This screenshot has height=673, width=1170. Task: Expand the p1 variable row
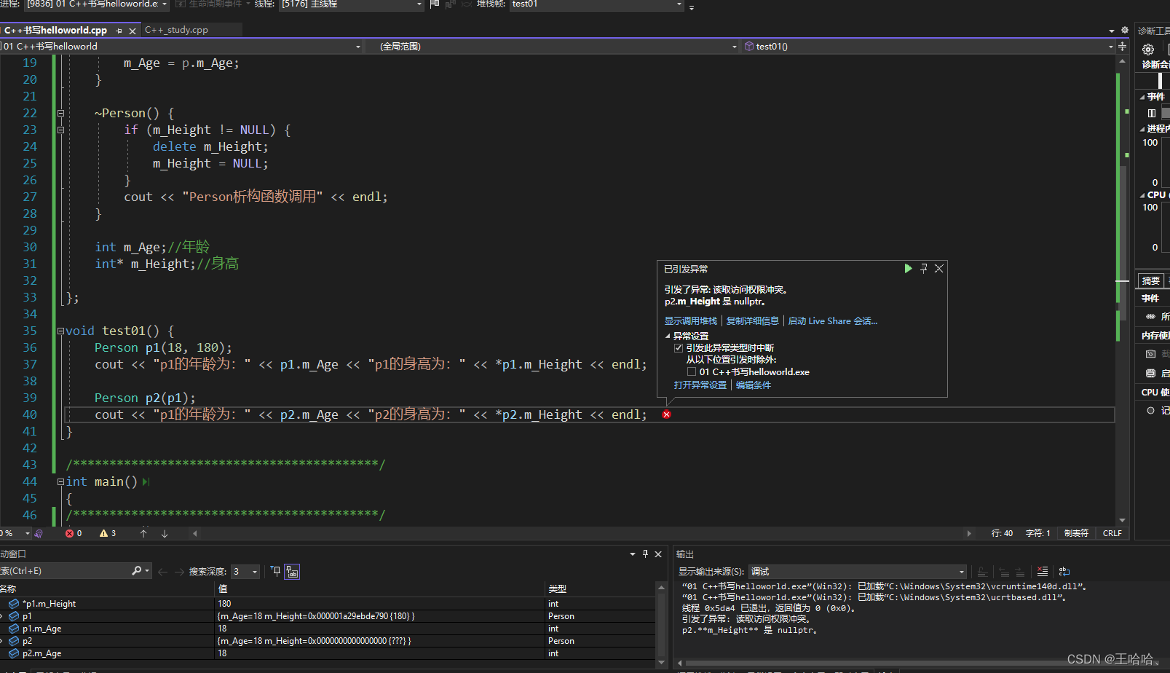[3, 616]
